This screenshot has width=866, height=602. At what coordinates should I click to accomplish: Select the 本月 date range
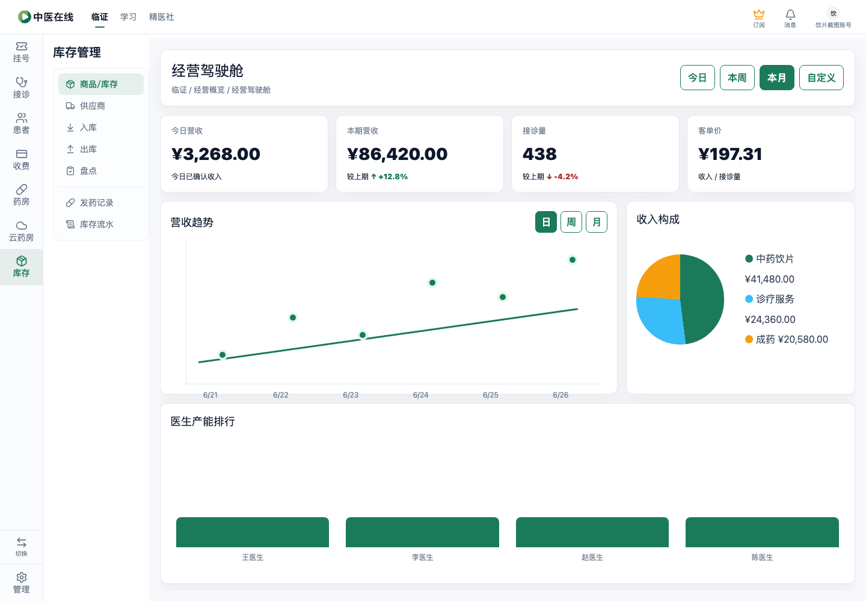pyautogui.click(x=777, y=78)
